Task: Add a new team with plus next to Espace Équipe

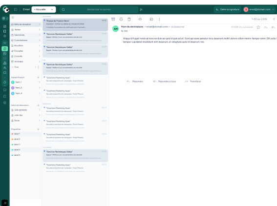Action: [38, 78]
